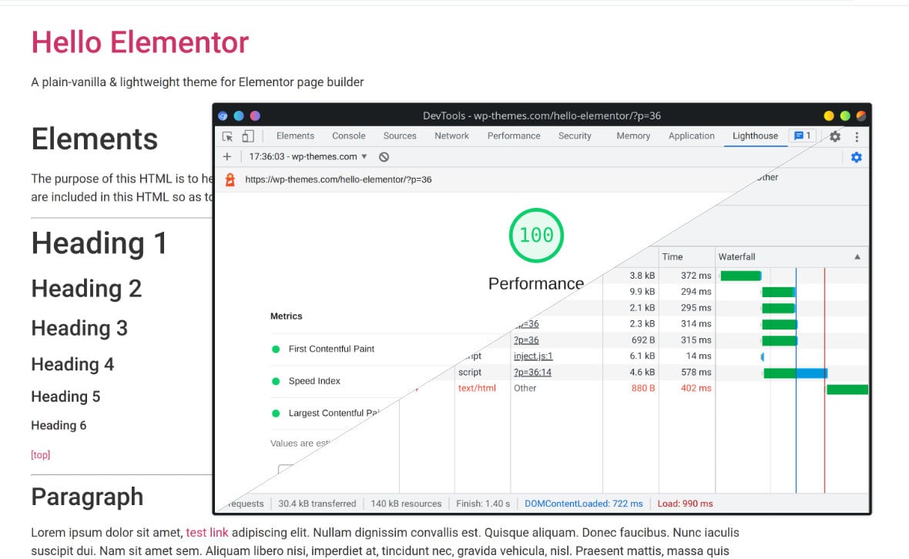Switch to the Console tab
Screen dimensions: 909x559
[348, 136]
